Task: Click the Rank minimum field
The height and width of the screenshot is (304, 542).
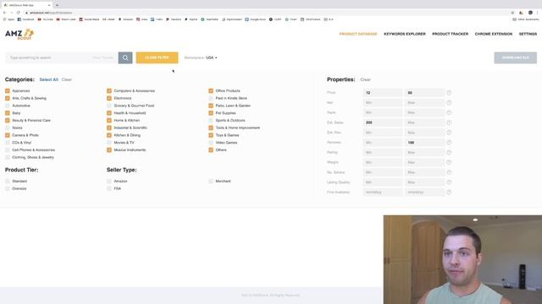Action: point(382,112)
